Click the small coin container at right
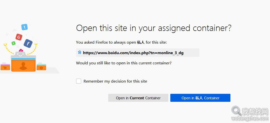Image resolution: width=270 pixels, height=123 pixels. 41,67
